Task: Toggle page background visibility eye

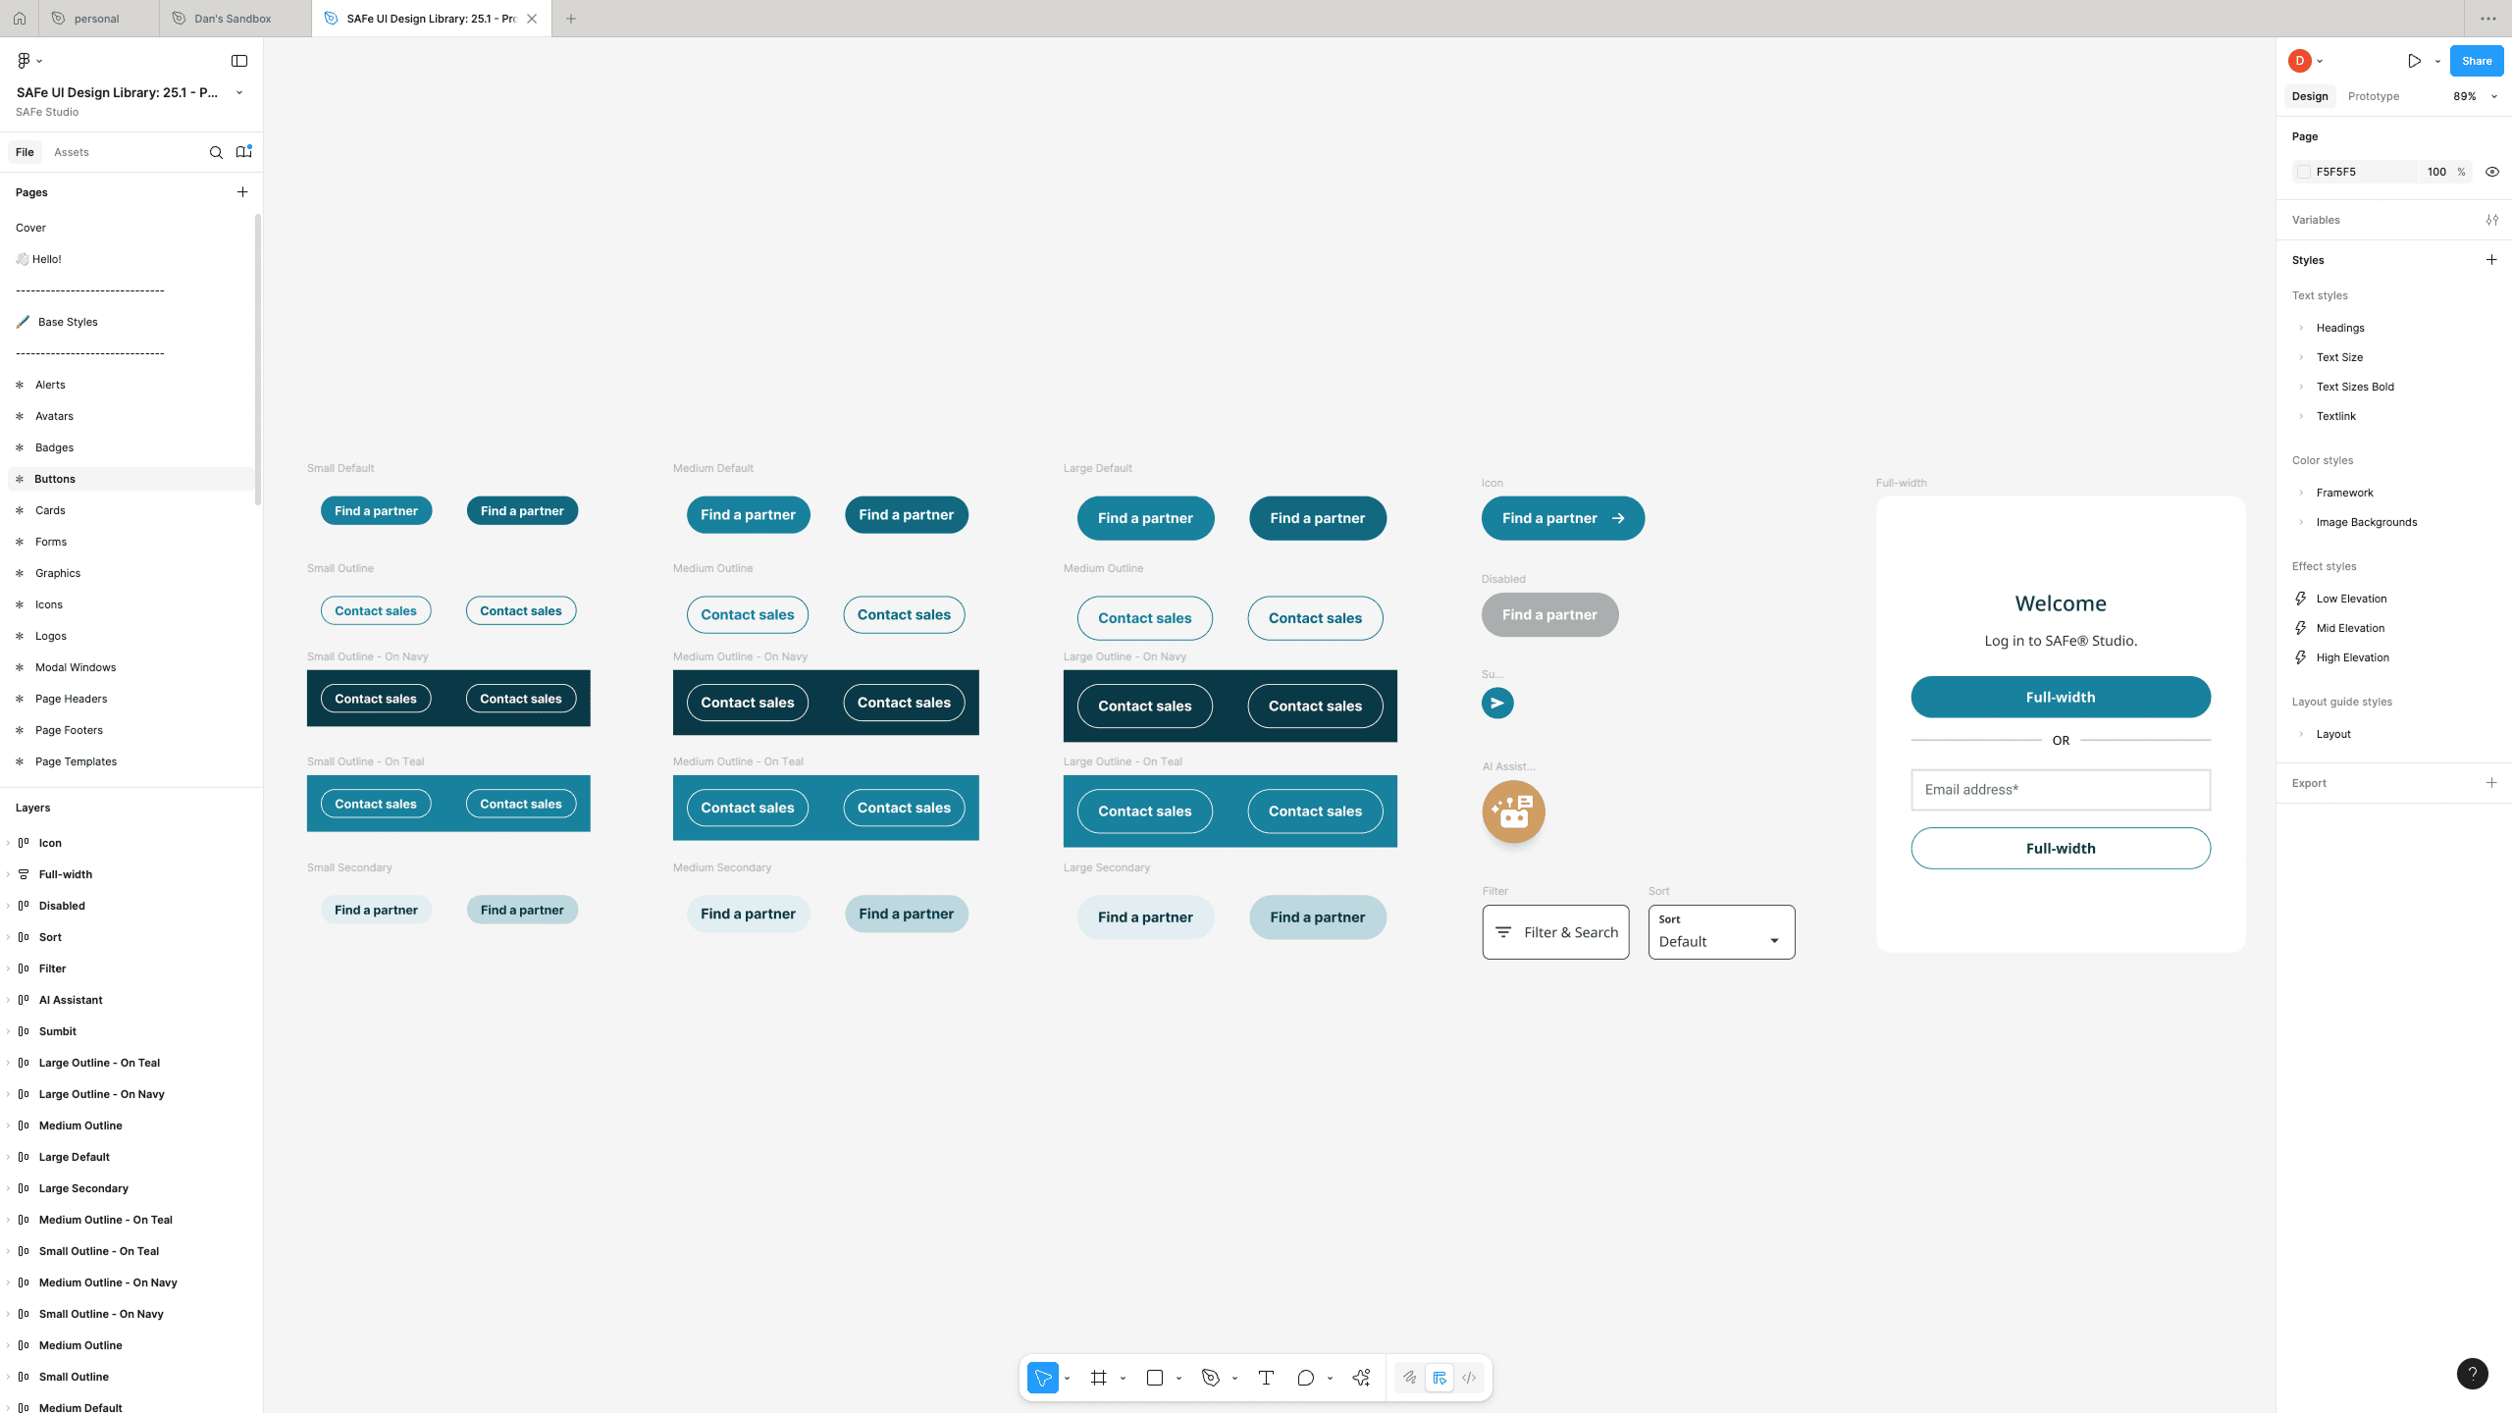Action: pos(2491,172)
